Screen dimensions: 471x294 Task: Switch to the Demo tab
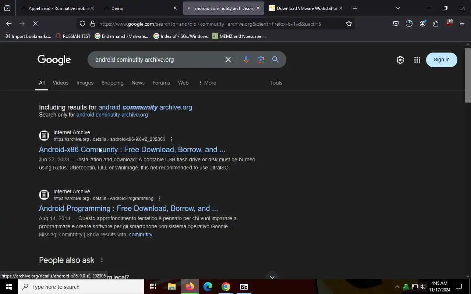coord(140,8)
